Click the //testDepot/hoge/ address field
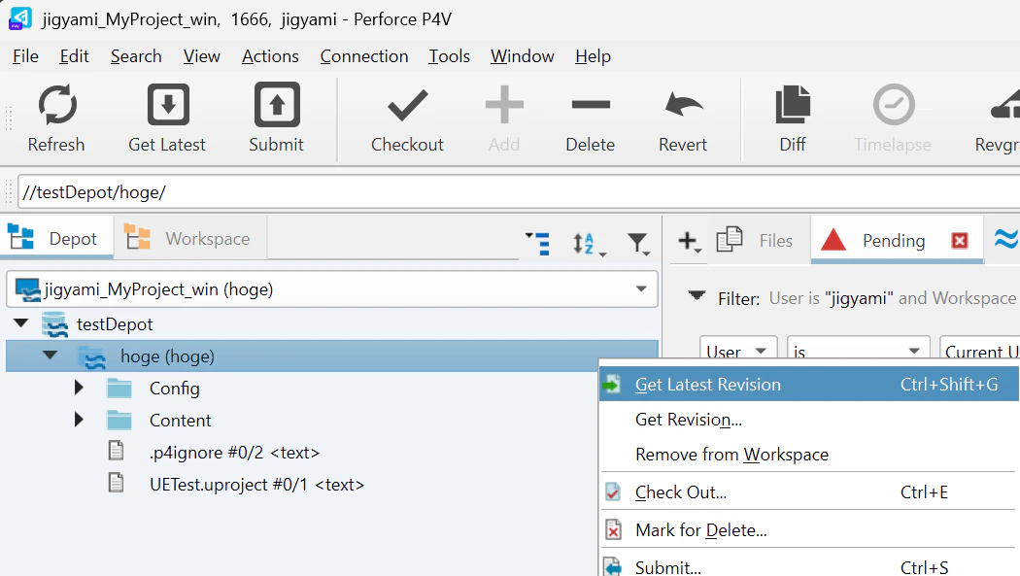 [x=519, y=192]
